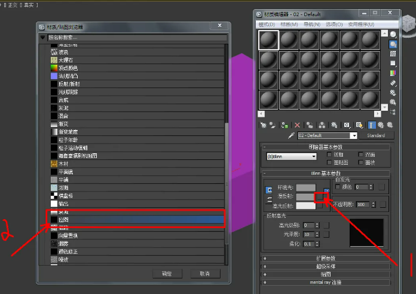Enable the 自发光 颜色 checkbox
This screenshot has height=294, width=416.
tap(338, 187)
